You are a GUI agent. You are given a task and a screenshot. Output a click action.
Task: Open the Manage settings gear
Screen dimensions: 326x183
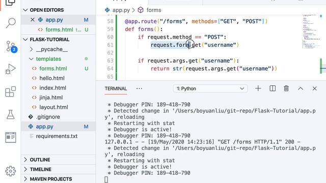click(x=10, y=171)
